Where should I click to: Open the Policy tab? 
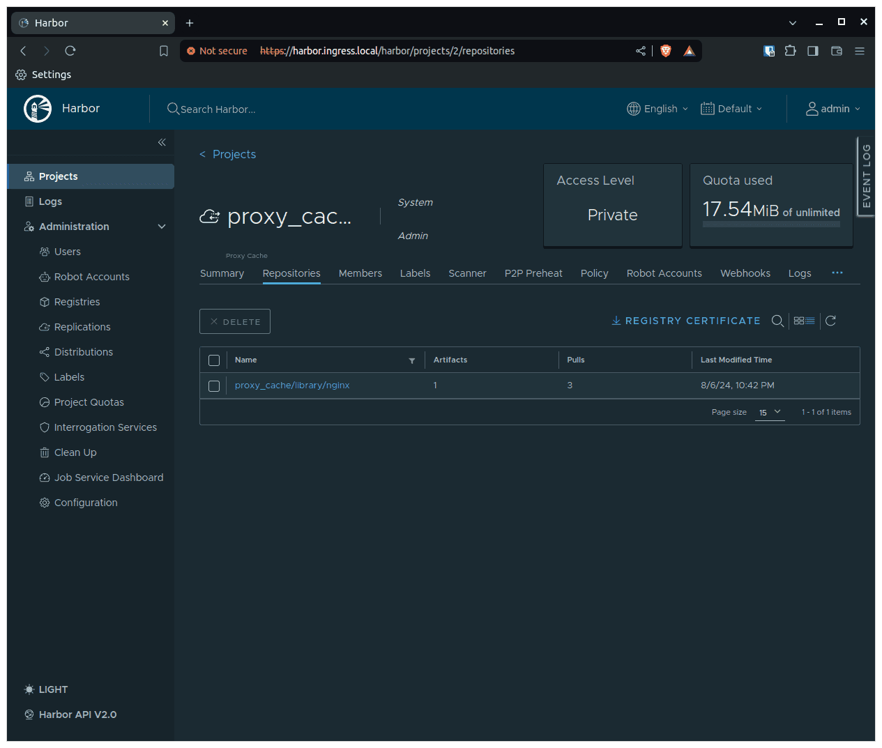click(595, 273)
